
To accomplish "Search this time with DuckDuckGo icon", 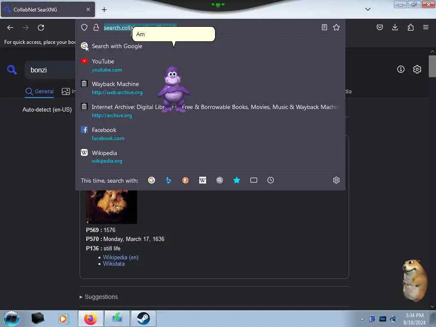I will coord(186,180).
